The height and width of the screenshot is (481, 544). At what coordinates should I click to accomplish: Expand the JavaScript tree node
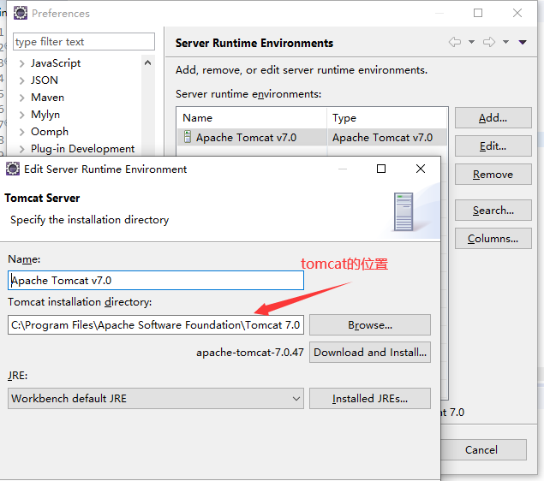coord(22,63)
